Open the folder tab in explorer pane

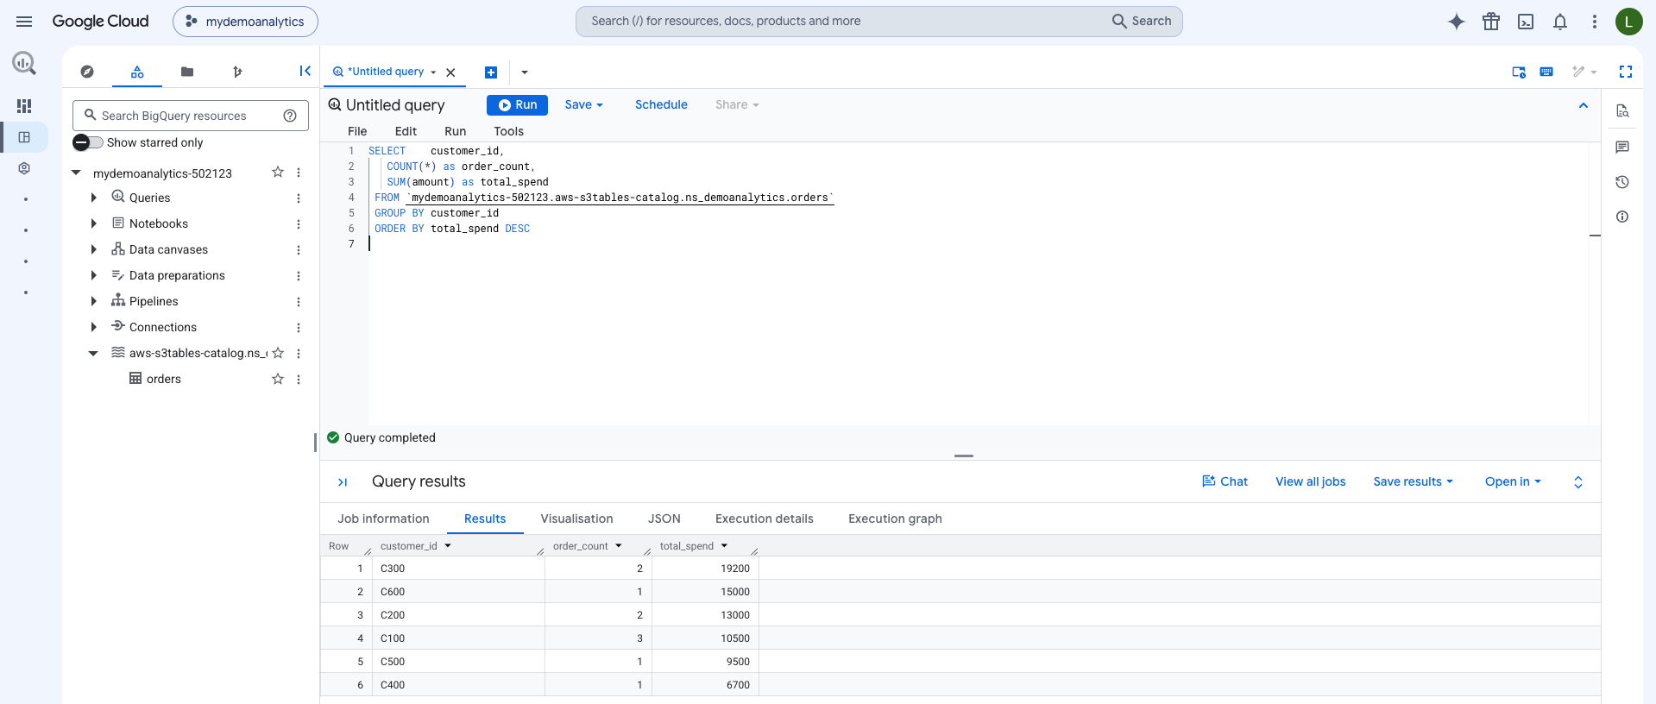[x=187, y=72]
